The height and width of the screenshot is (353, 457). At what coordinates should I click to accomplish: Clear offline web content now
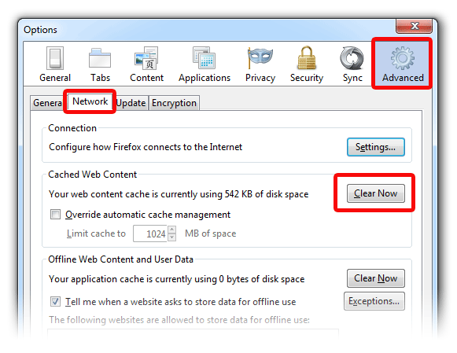(375, 278)
